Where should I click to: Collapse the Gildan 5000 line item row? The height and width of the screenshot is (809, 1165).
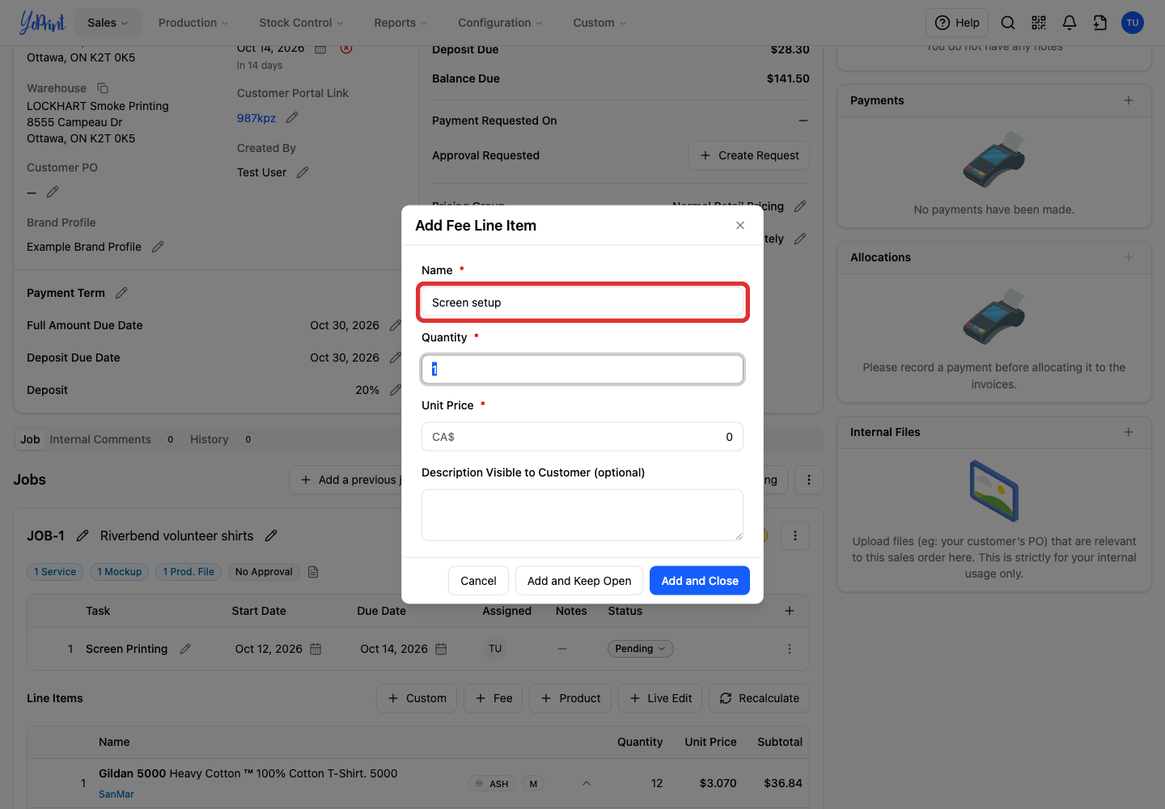pos(587,783)
